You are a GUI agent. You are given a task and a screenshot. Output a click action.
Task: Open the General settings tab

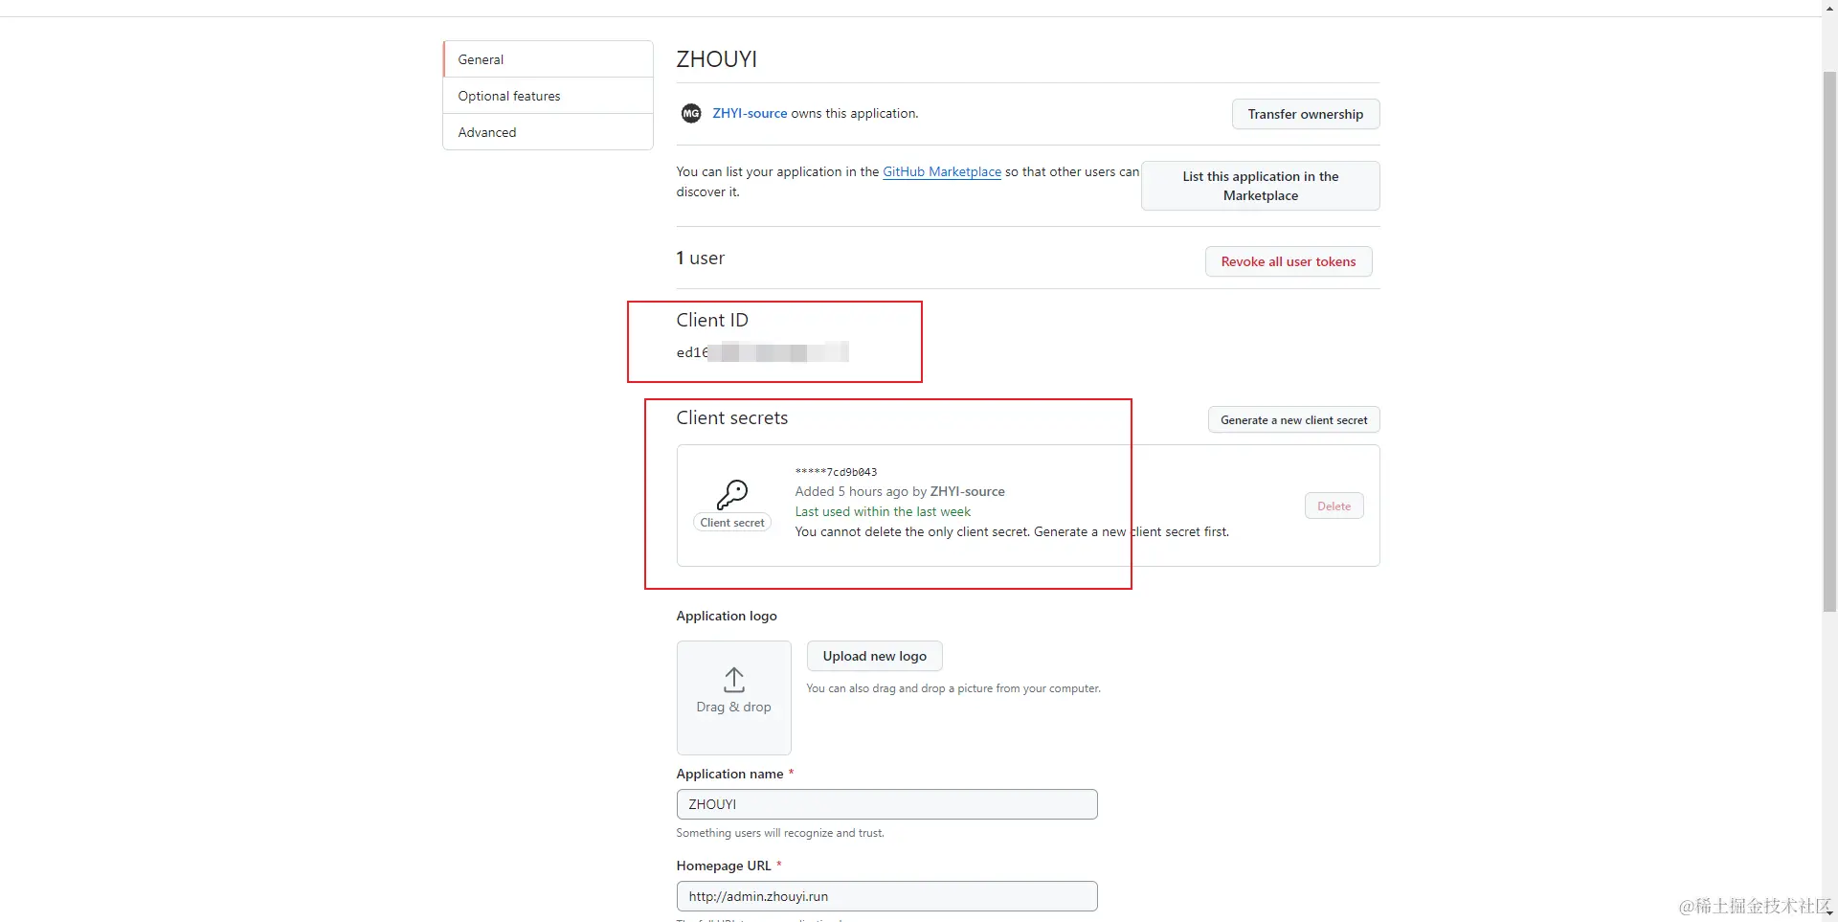(x=548, y=59)
